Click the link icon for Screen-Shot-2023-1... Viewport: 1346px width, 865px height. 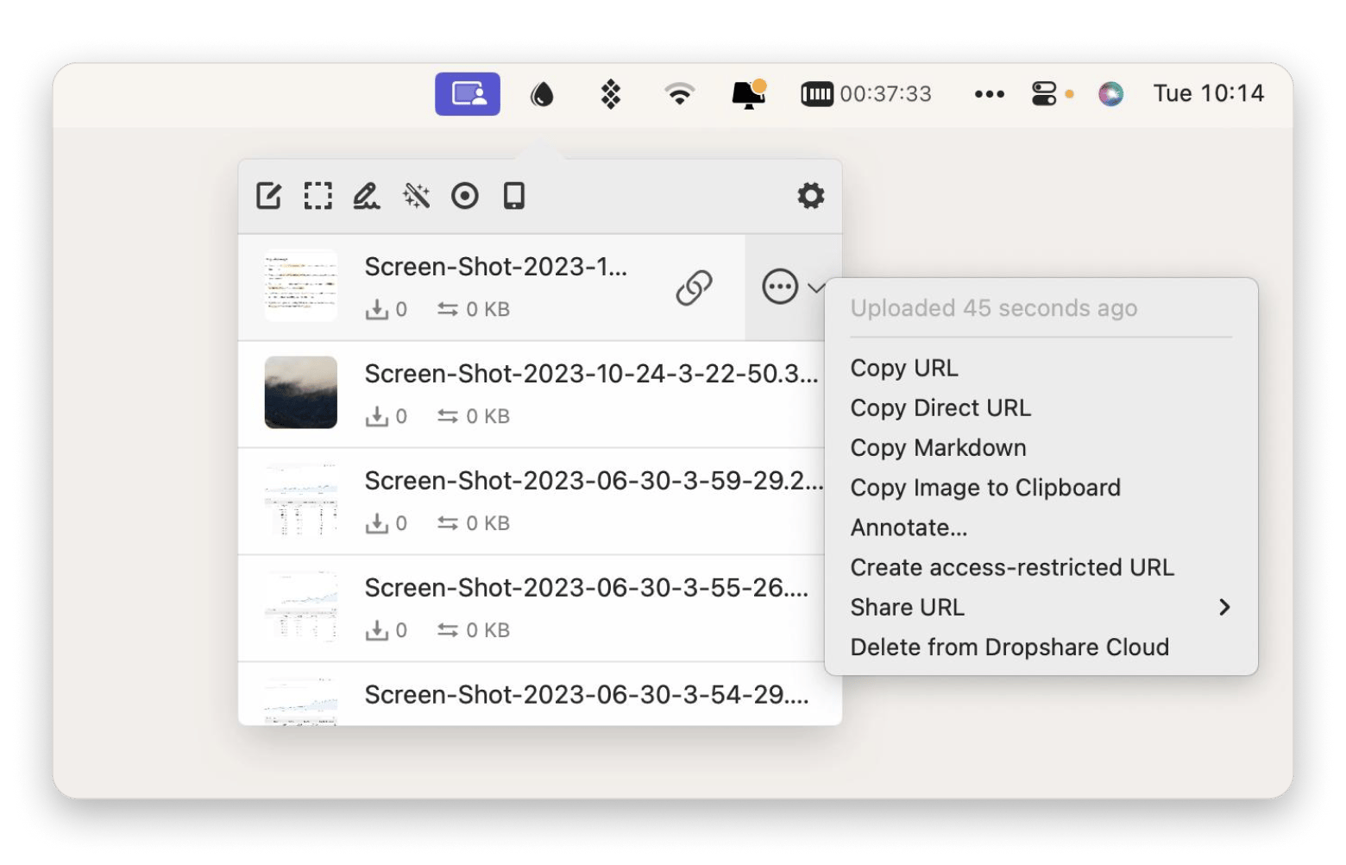pos(694,287)
